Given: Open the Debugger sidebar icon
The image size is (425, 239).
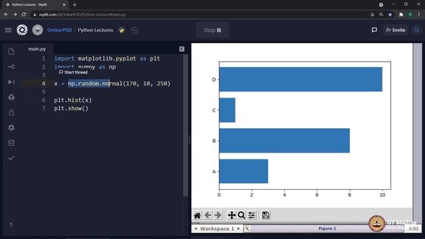Looking at the screenshot, I should (x=11, y=82).
